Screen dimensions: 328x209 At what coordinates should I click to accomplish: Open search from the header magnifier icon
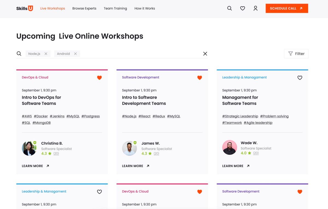tap(230, 8)
